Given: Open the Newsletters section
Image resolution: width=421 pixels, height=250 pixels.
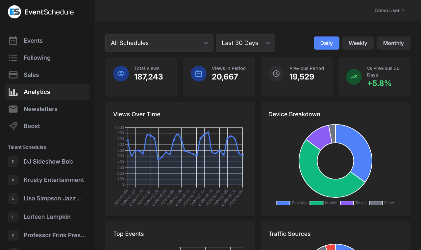Looking at the screenshot, I should tap(40, 109).
